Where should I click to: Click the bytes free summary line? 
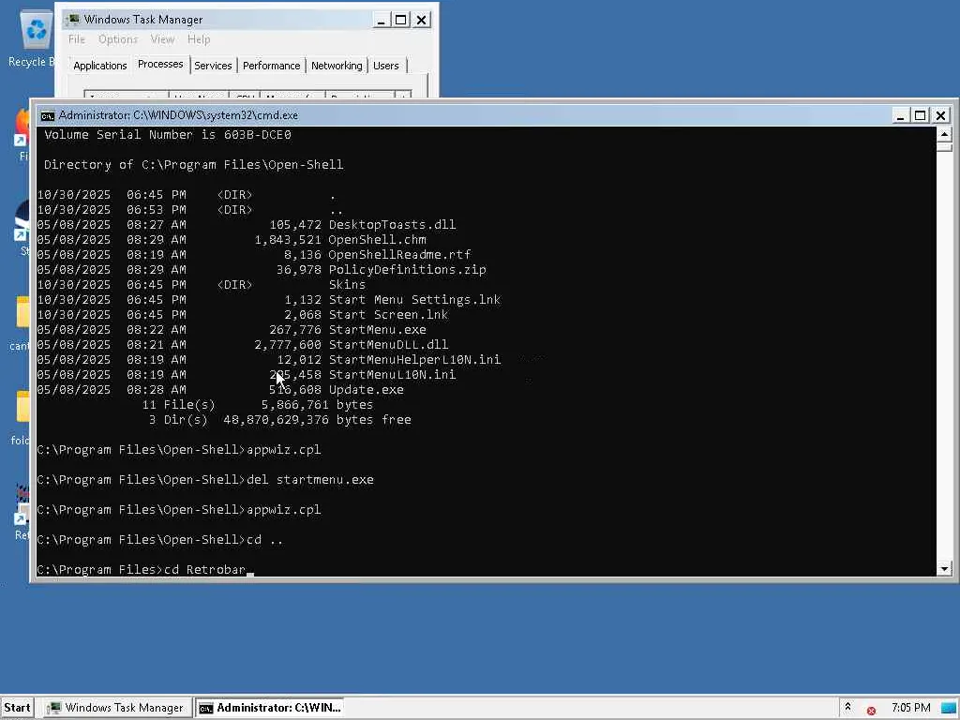(279, 420)
